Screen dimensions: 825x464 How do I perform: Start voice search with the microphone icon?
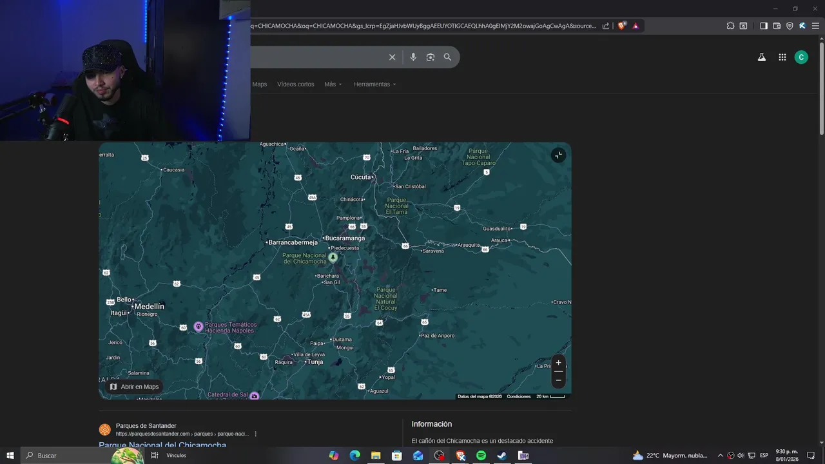tap(413, 57)
